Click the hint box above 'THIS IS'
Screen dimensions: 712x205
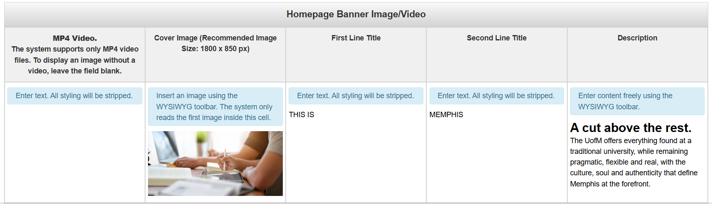356,96
